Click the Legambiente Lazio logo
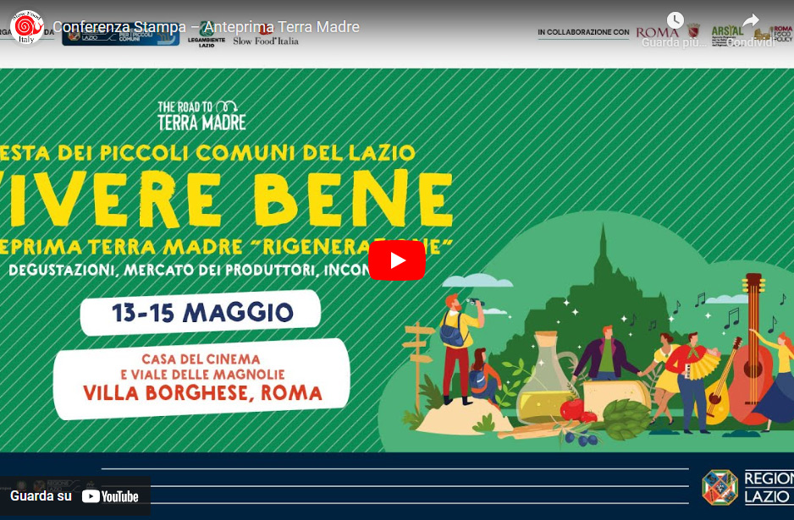 pyautogui.click(x=206, y=35)
